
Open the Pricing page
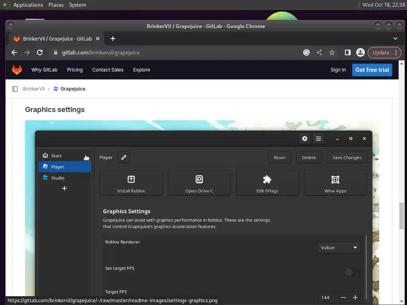coord(75,70)
